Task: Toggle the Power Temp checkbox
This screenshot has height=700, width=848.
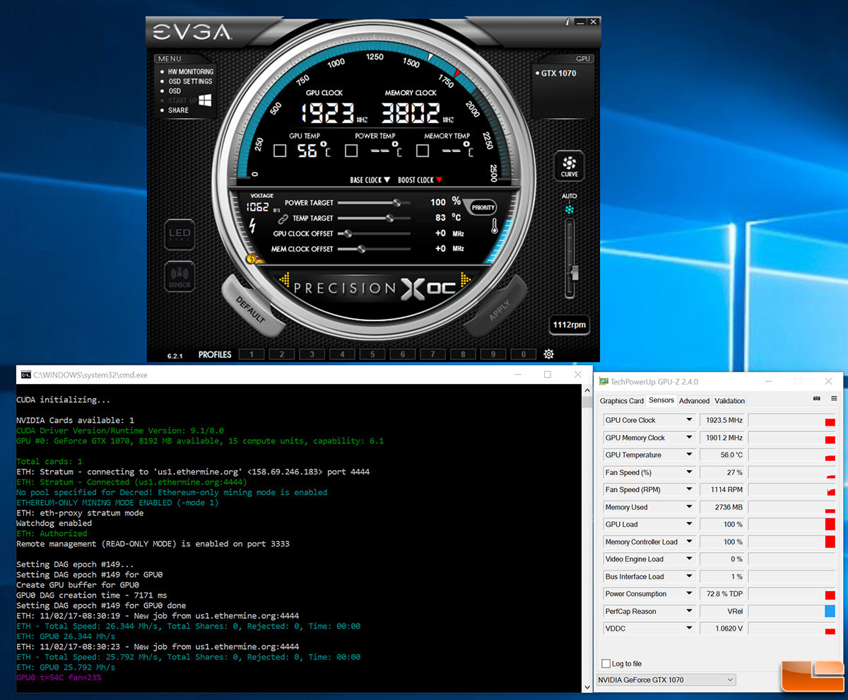Action: click(x=351, y=151)
